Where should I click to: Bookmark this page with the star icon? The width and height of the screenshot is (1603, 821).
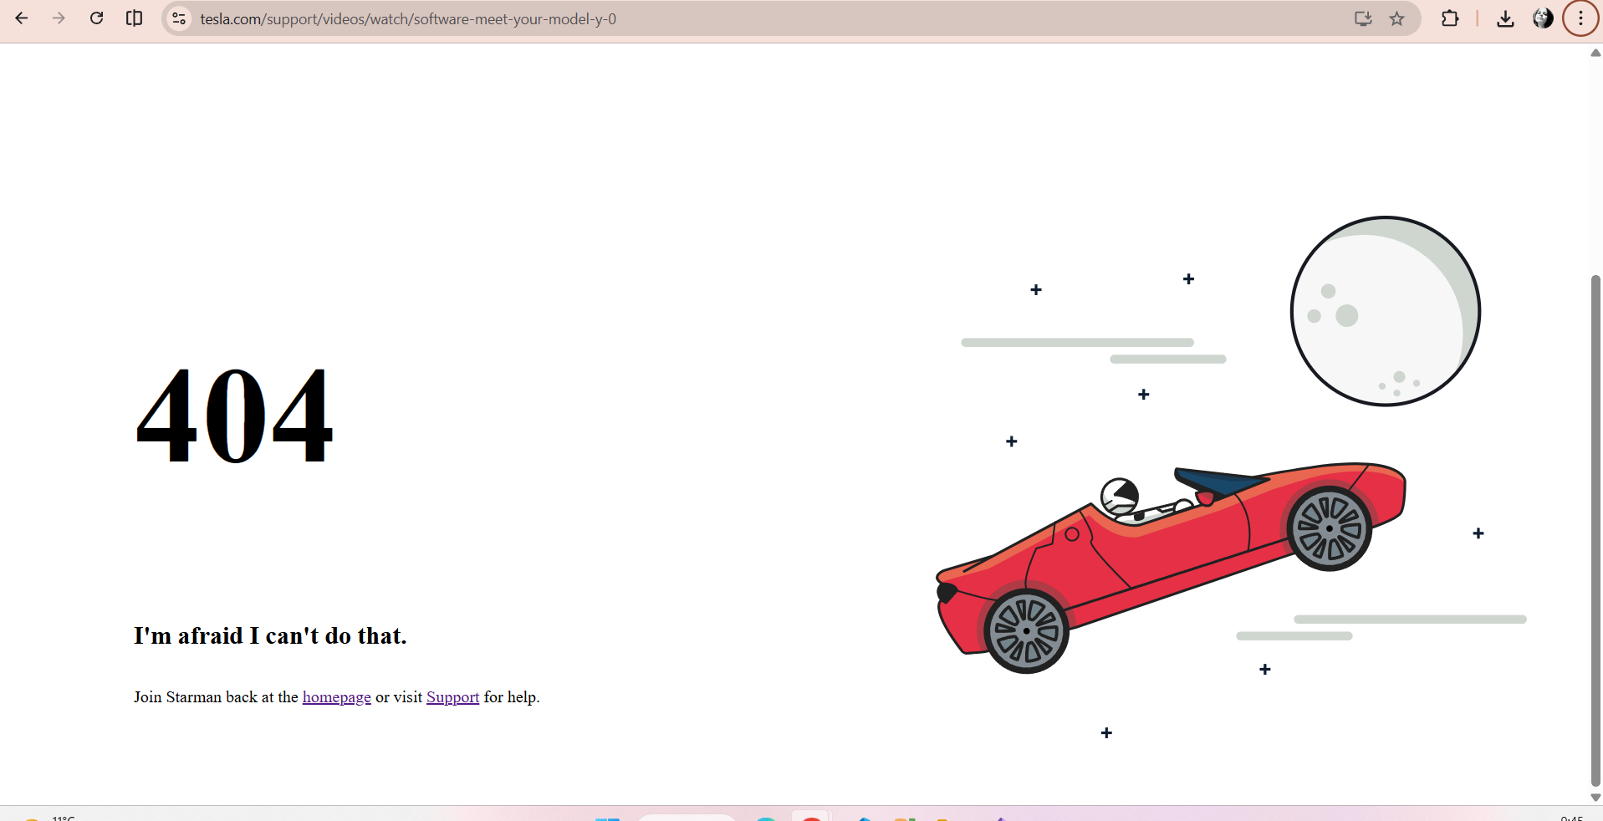[x=1396, y=18]
